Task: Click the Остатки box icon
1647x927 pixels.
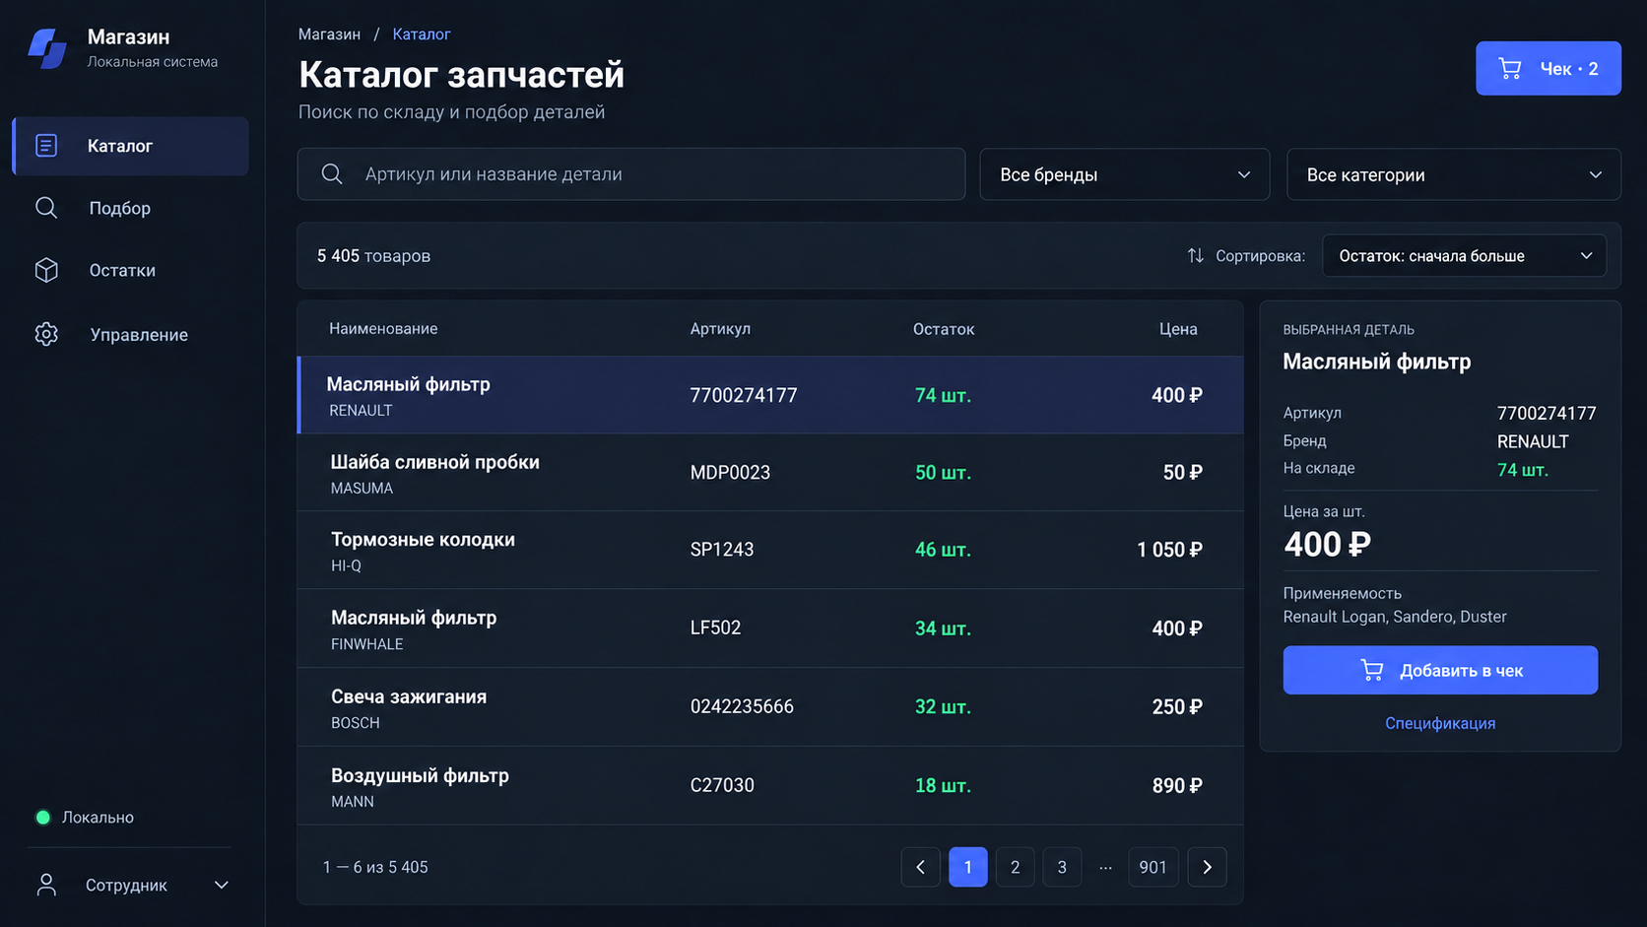Action: point(46,270)
